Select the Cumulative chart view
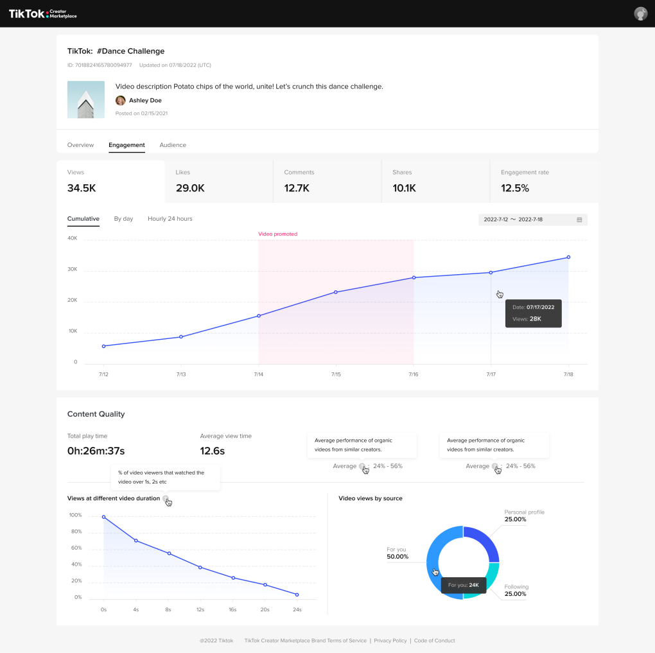655x653 pixels. click(83, 219)
